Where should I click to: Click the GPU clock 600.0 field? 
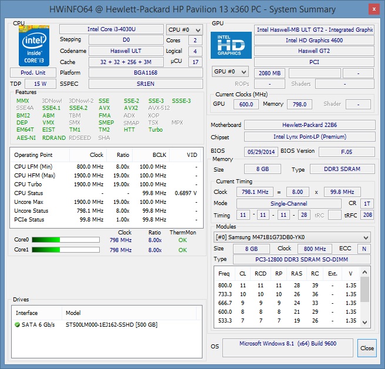(246, 104)
